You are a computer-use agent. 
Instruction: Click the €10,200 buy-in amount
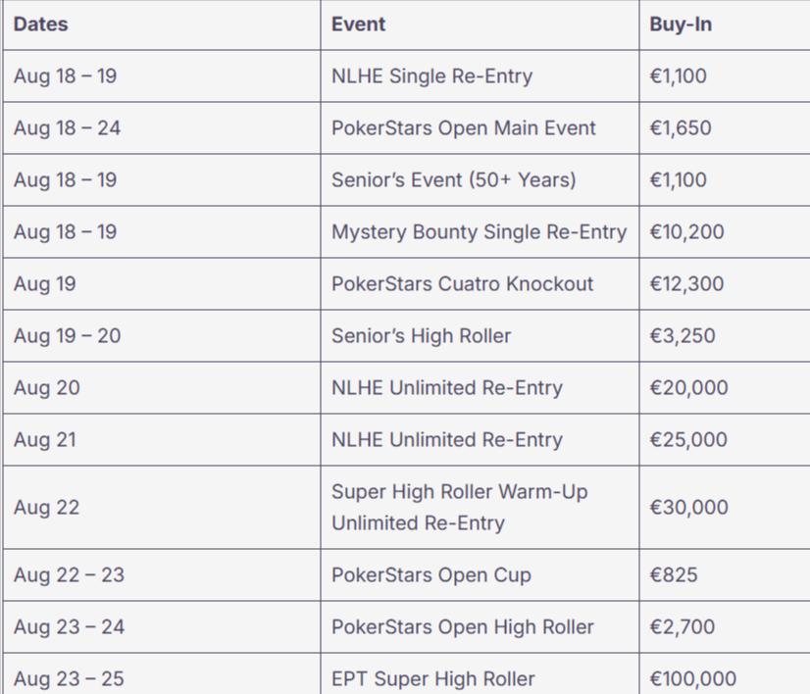point(686,232)
